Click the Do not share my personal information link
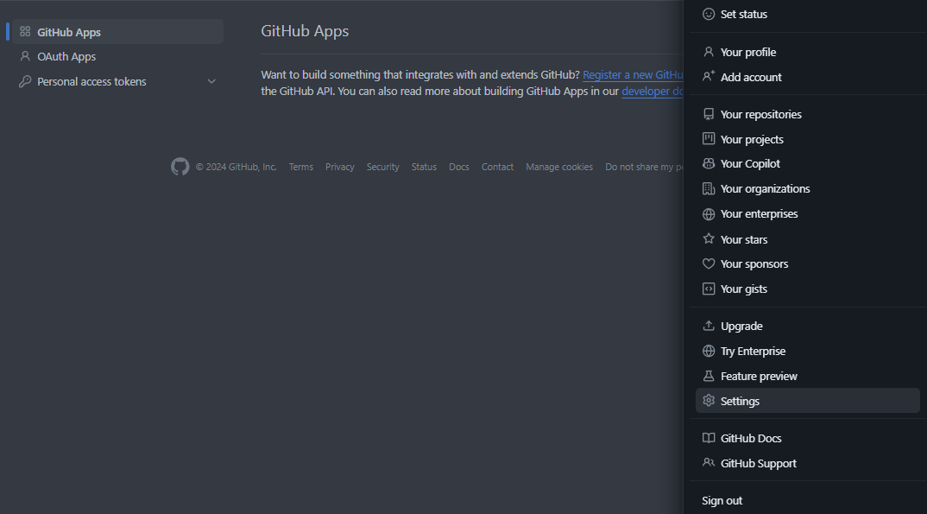This screenshot has width=927, height=514. tap(644, 167)
